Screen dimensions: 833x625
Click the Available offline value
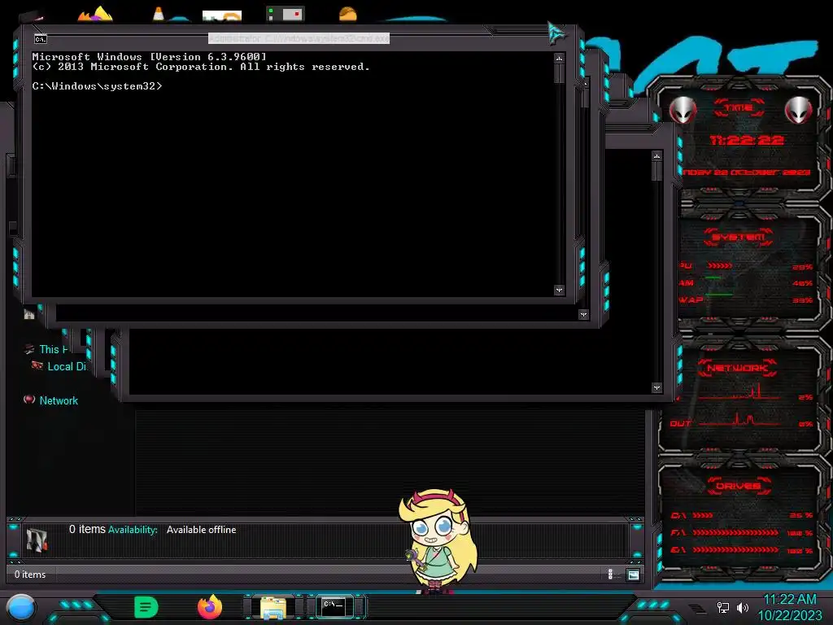coord(202,530)
